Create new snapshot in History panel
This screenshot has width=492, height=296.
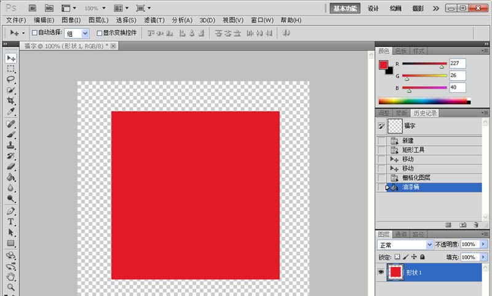[463, 225]
